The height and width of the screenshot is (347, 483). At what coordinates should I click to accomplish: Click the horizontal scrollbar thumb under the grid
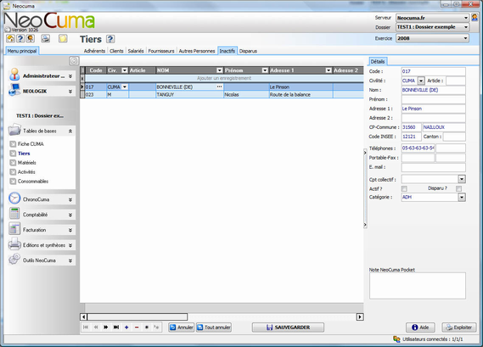tap(138, 316)
